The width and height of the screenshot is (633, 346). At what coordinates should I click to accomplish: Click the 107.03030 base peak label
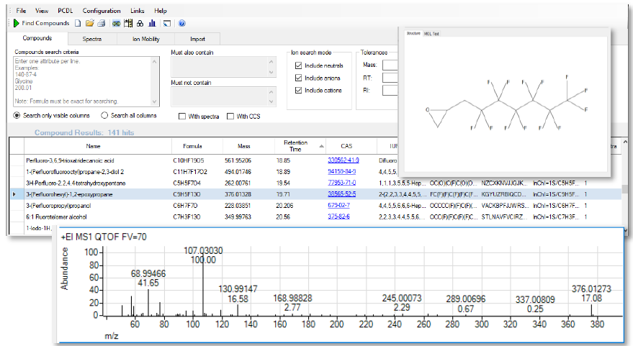click(203, 251)
